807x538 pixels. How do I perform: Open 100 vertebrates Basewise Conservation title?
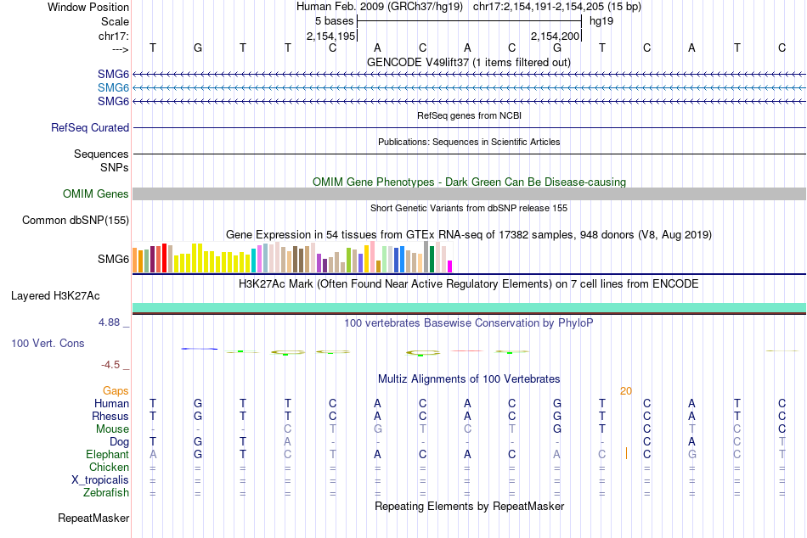click(469, 323)
